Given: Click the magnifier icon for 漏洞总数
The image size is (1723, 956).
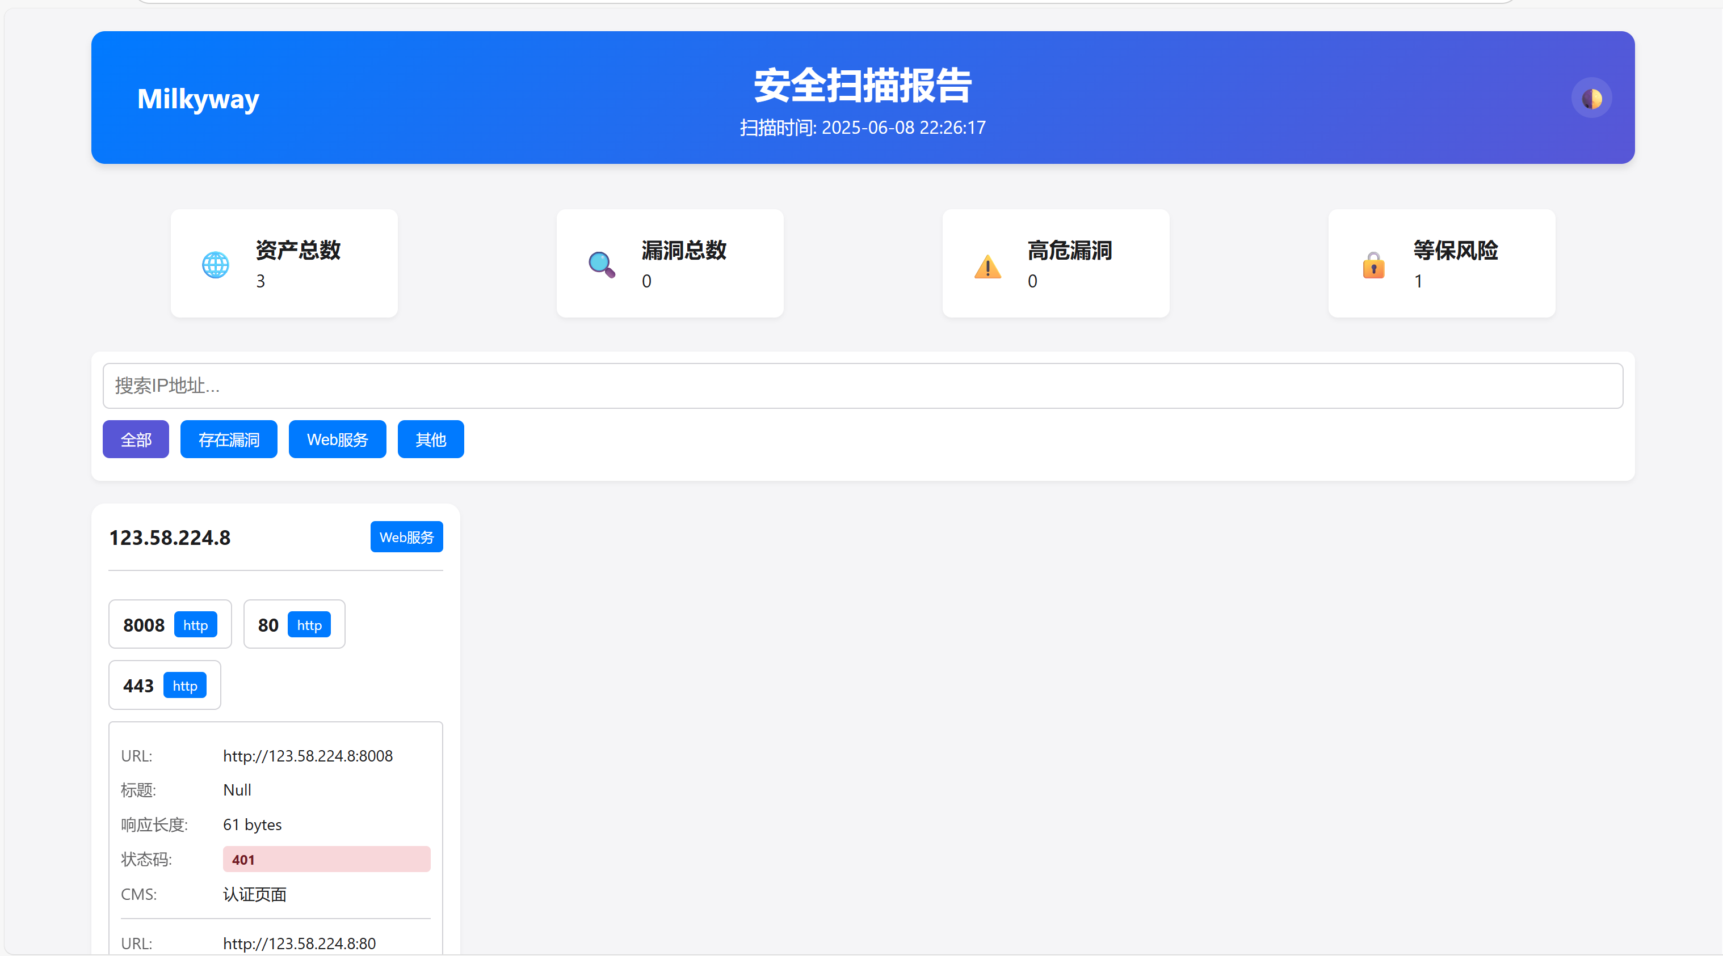Looking at the screenshot, I should (x=602, y=265).
